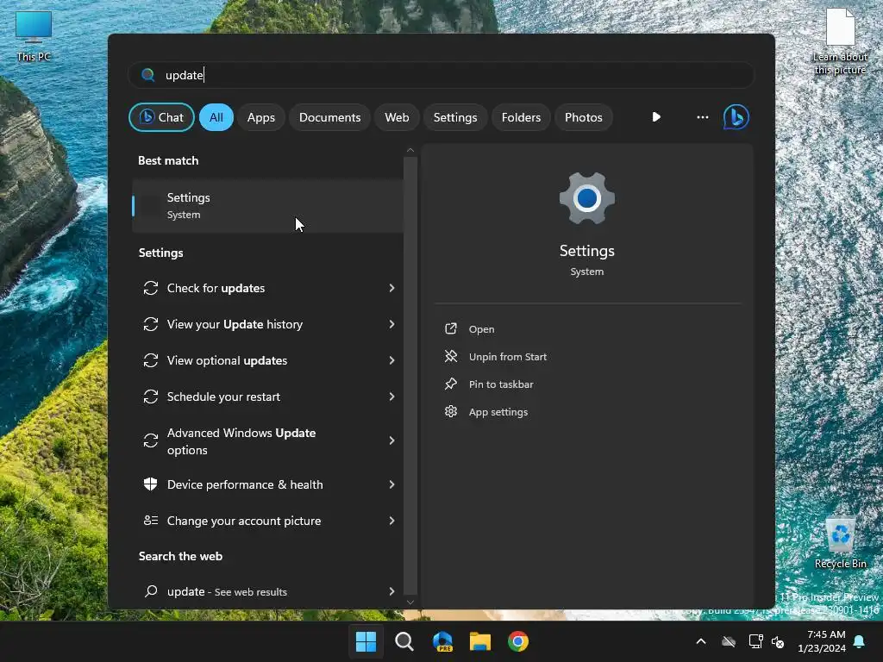
Task: Switch to the Settings filter tab
Action: [455, 117]
